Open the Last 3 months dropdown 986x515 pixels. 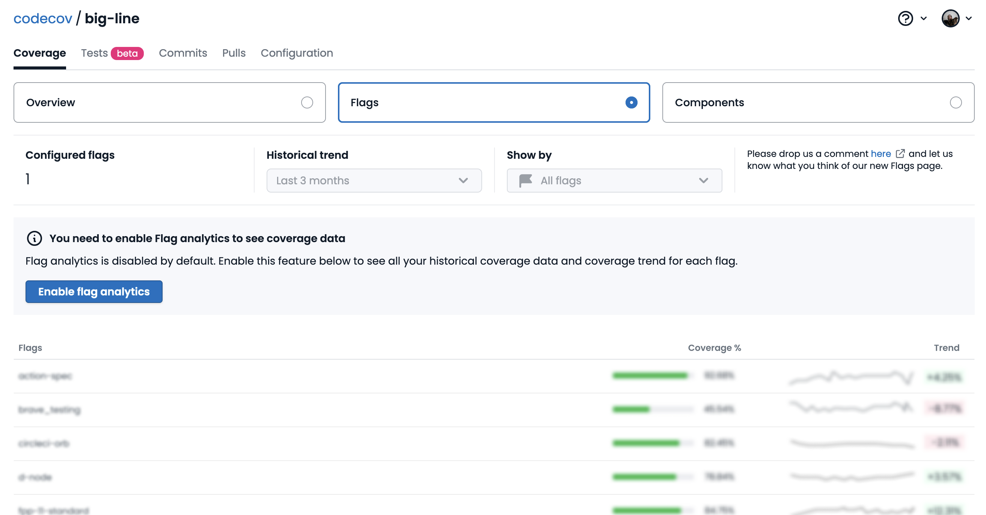click(x=374, y=181)
